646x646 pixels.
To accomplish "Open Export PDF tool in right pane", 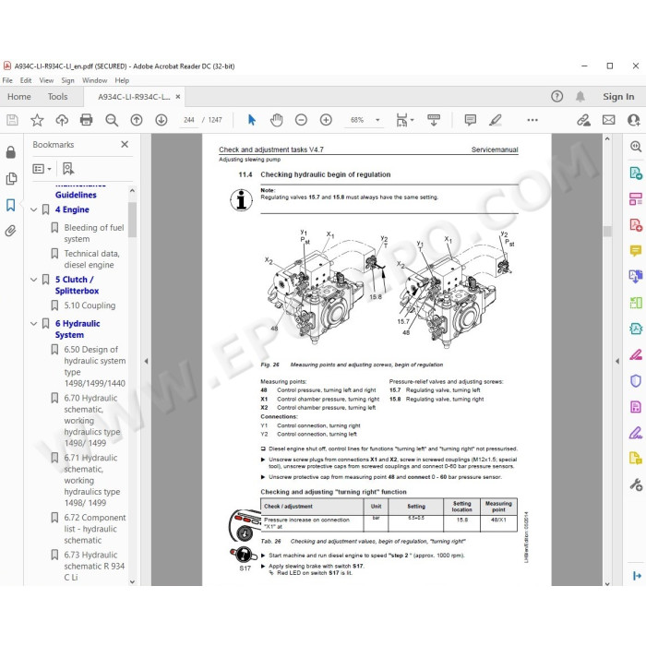I will coord(636,173).
